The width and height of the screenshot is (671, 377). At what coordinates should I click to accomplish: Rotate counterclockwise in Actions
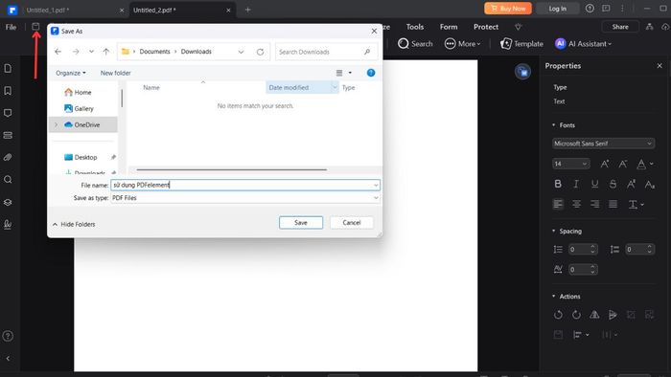coord(558,315)
